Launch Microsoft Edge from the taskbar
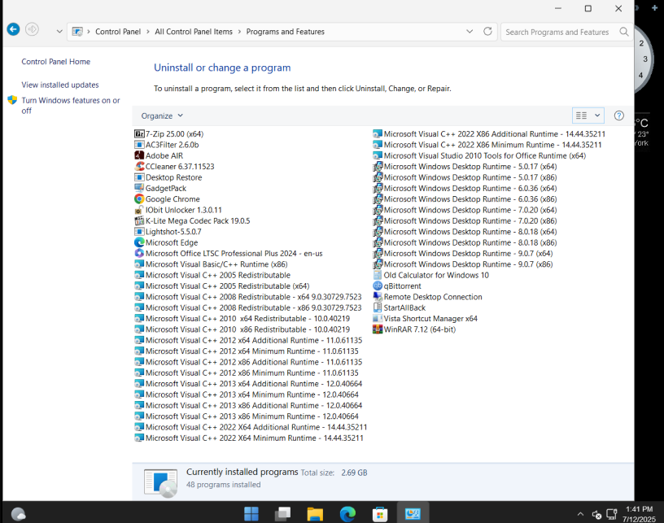Viewport: 664px width, 523px height. (347, 514)
